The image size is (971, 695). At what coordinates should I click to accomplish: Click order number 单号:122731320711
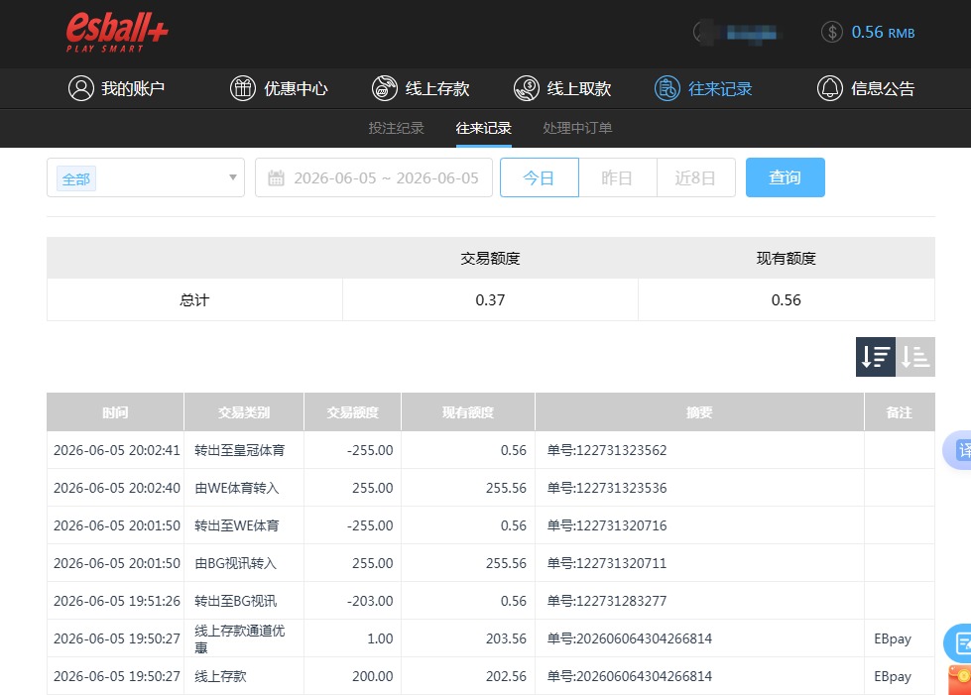click(x=607, y=564)
